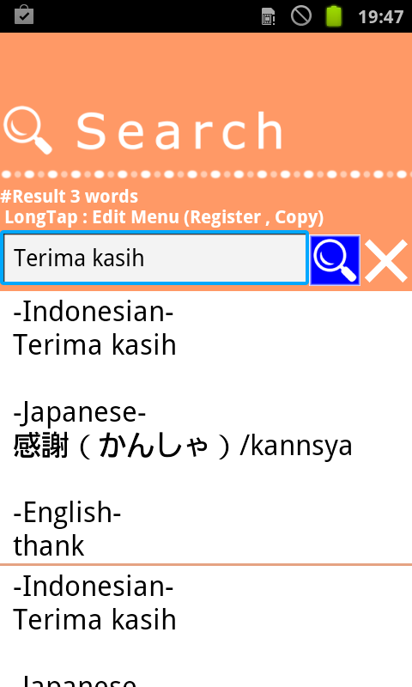This screenshot has width=412, height=687.
Task: Tap the LongTap Edit Menu hint text
Action: point(164,217)
